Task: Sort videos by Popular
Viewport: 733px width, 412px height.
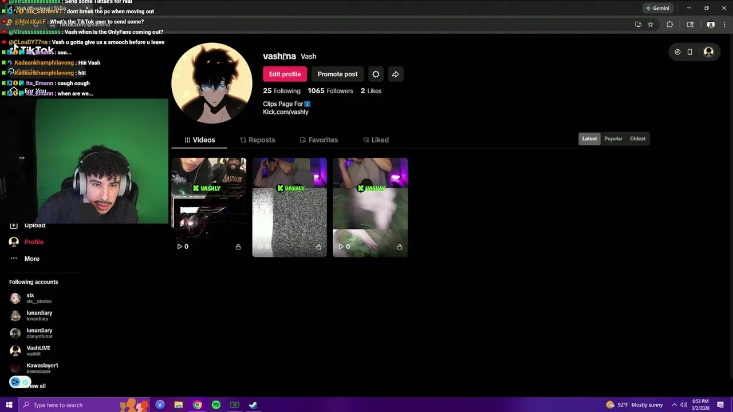Action: tap(613, 138)
